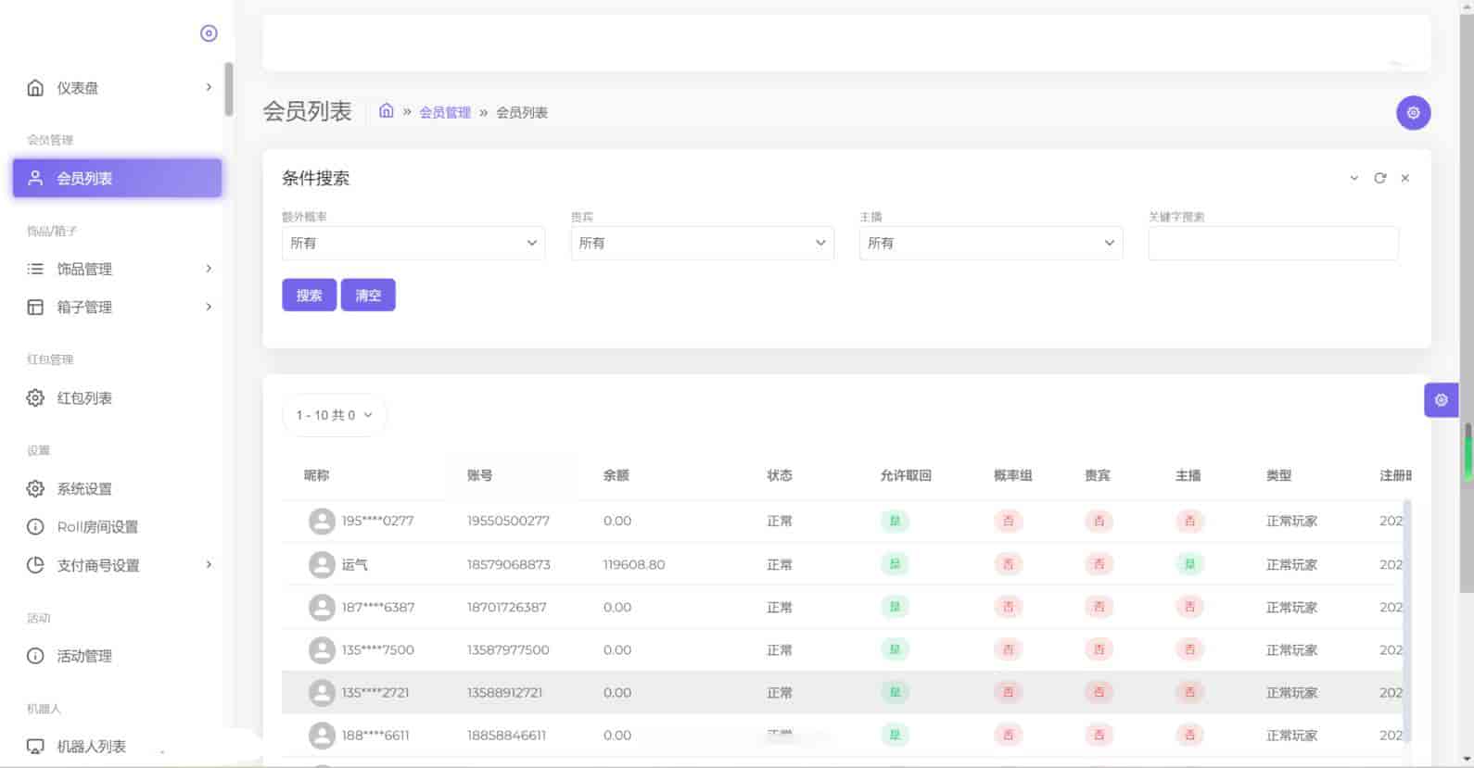Image resolution: width=1474 pixels, height=768 pixels.
Task: Toggle 贵宾 badge for 187****6387
Action: (x=1099, y=607)
